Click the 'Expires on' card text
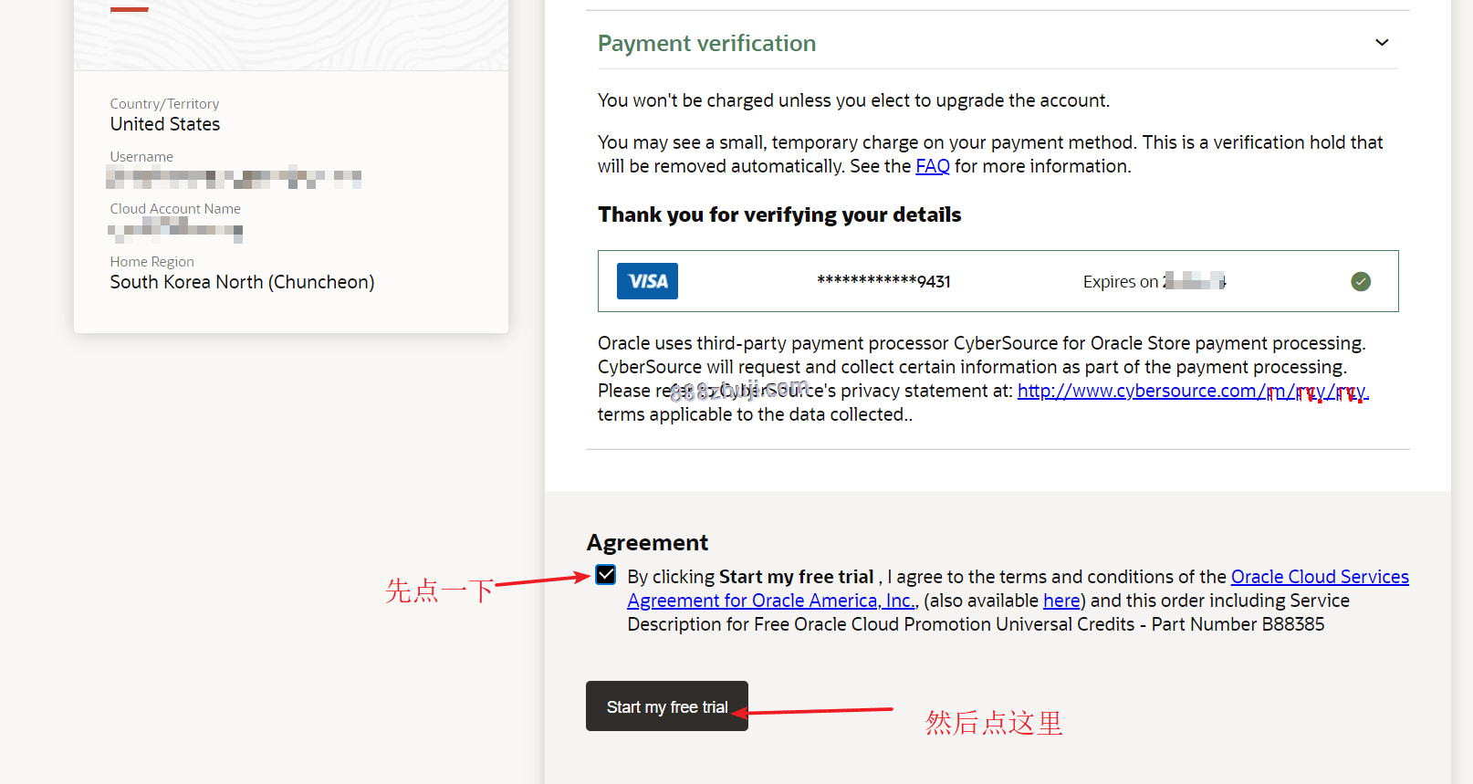 point(1121,282)
